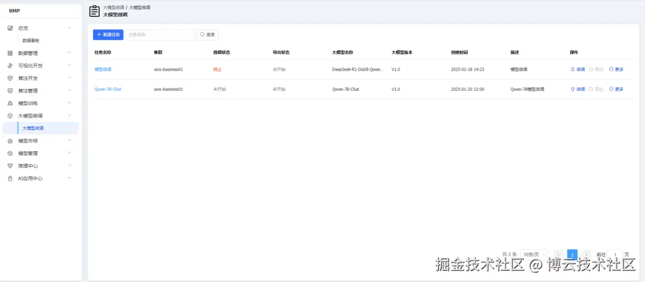Viewport: 645px width, 282px height.
Task: Click the AI应用中心 sidebar icon
Action: 10,178
